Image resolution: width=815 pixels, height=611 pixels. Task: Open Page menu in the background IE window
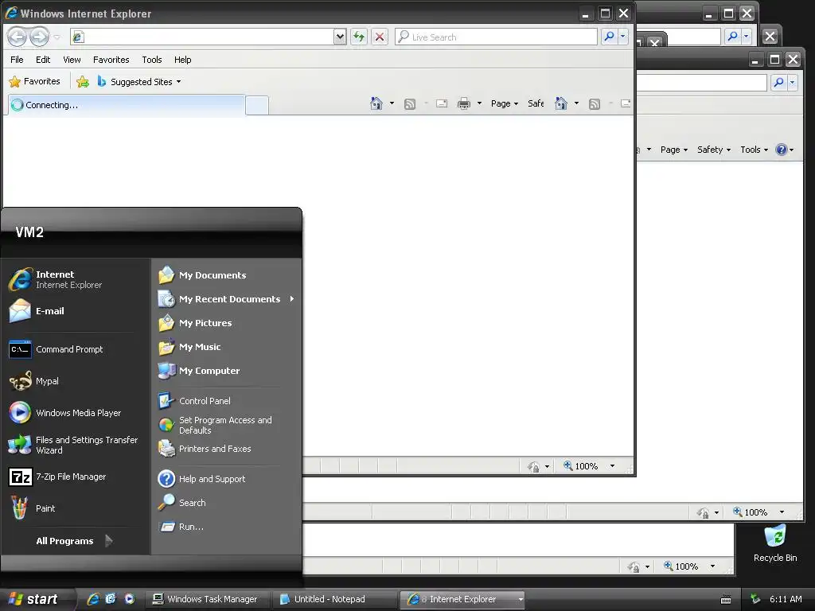pyautogui.click(x=673, y=150)
